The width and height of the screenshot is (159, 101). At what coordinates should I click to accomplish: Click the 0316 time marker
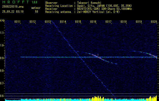(x=93, y=21)
